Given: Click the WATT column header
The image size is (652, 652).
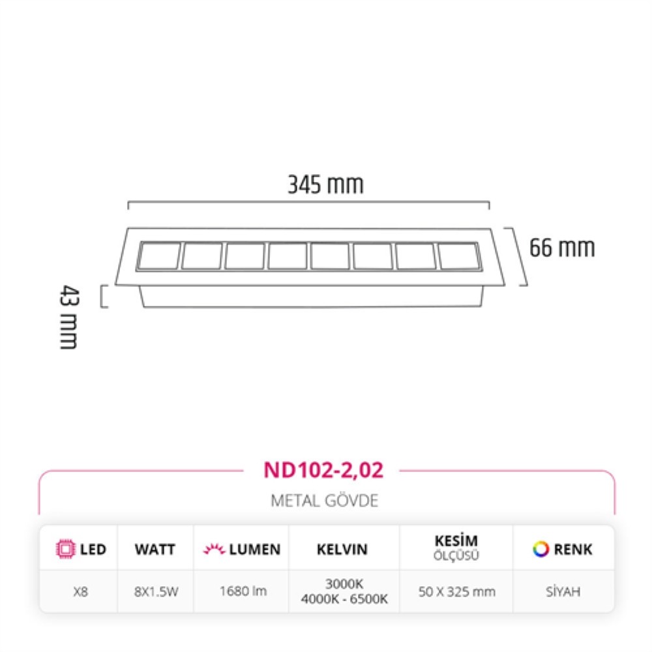Looking at the screenshot, I should point(155,549).
